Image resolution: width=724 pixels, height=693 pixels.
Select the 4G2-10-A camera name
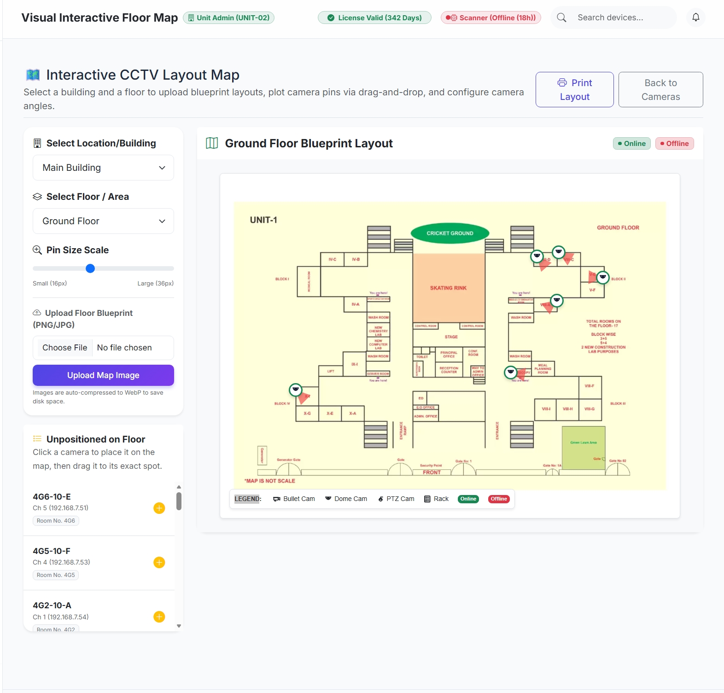point(52,605)
